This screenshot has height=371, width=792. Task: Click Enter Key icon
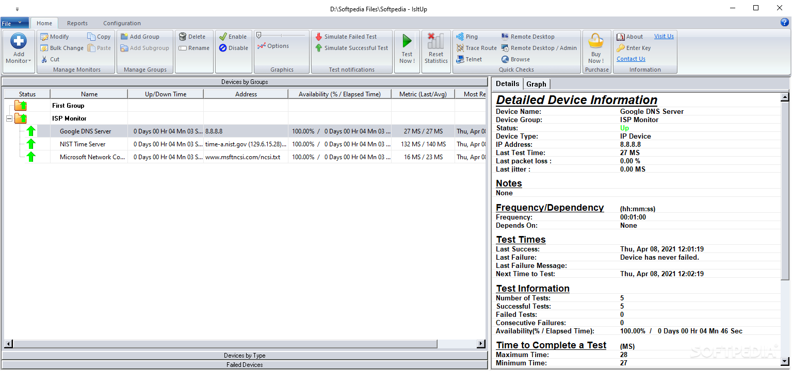point(621,48)
